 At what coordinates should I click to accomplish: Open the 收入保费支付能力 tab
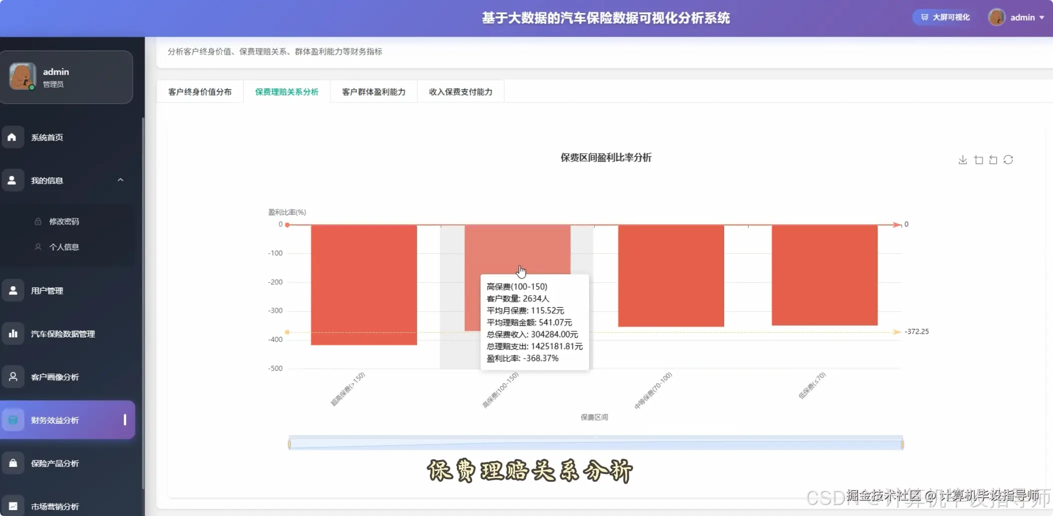pyautogui.click(x=460, y=92)
